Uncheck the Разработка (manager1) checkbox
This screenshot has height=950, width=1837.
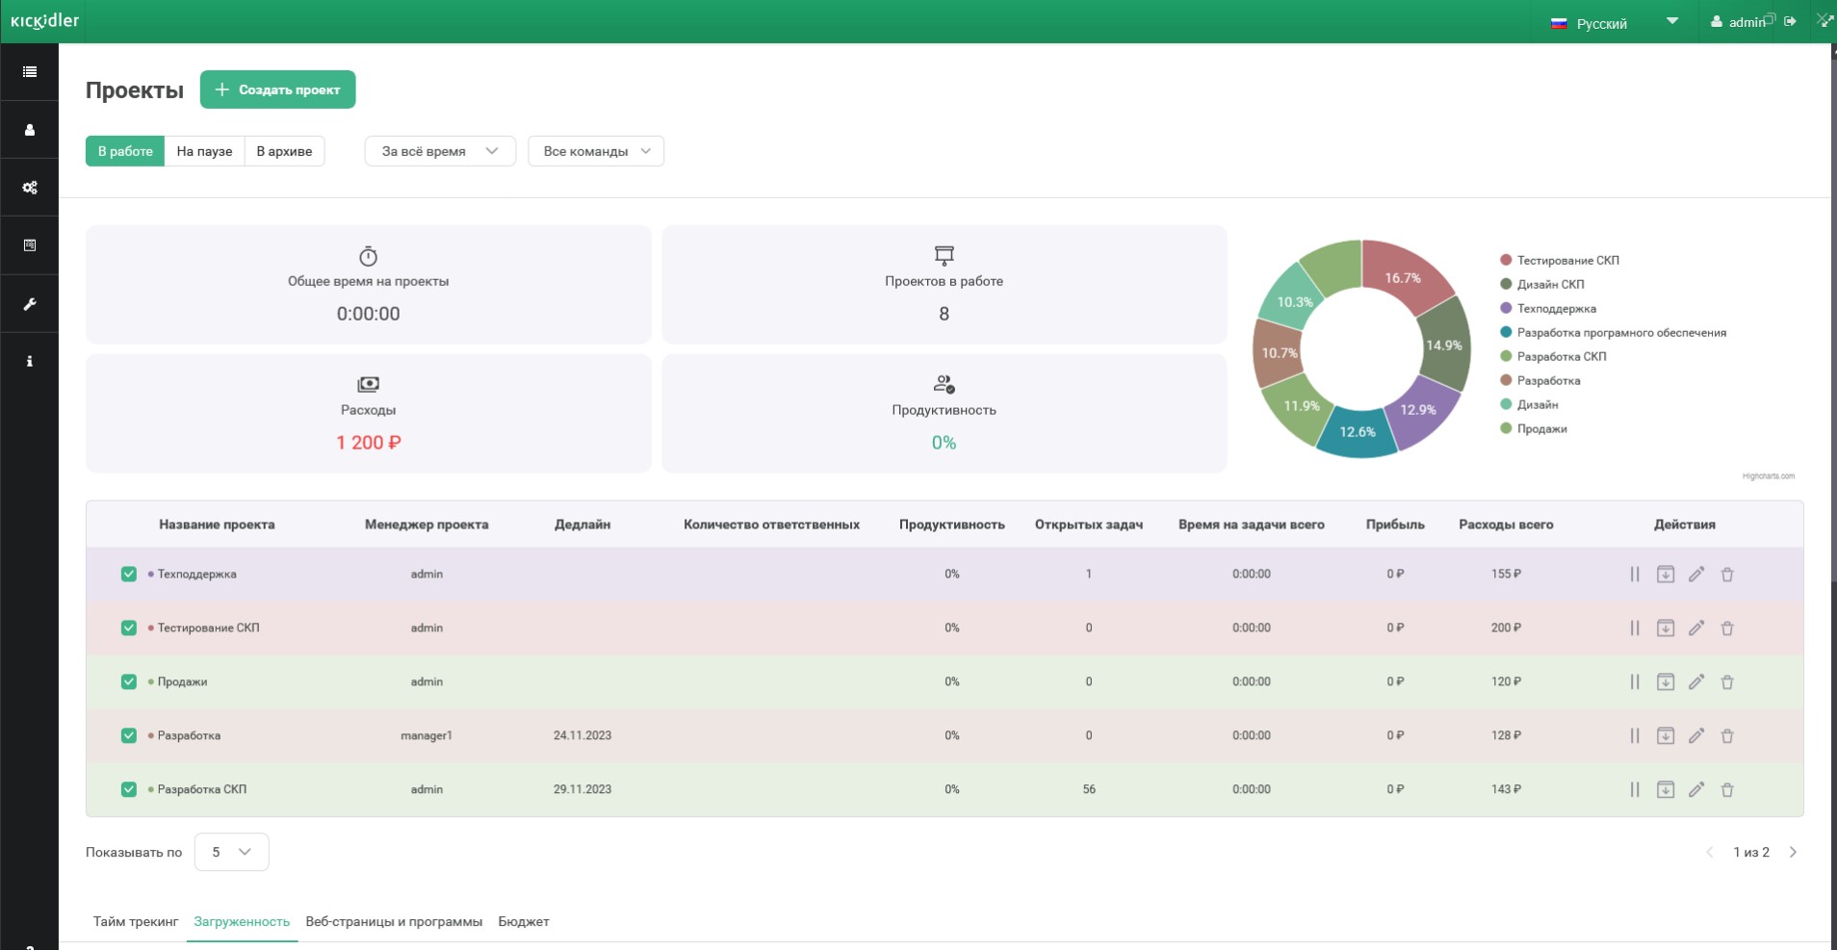click(x=128, y=735)
